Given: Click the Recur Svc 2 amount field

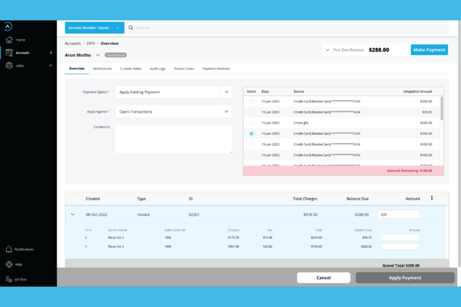Looking at the screenshot, I should (x=400, y=237).
